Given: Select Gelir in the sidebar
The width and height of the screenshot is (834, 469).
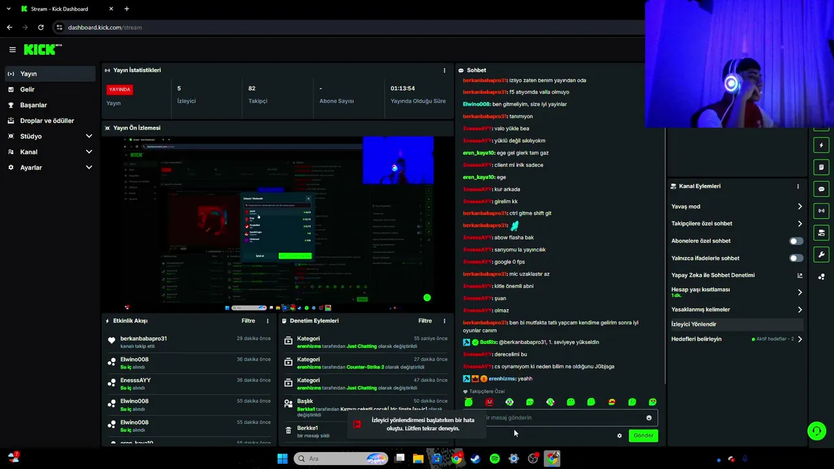Looking at the screenshot, I should 50,89.
